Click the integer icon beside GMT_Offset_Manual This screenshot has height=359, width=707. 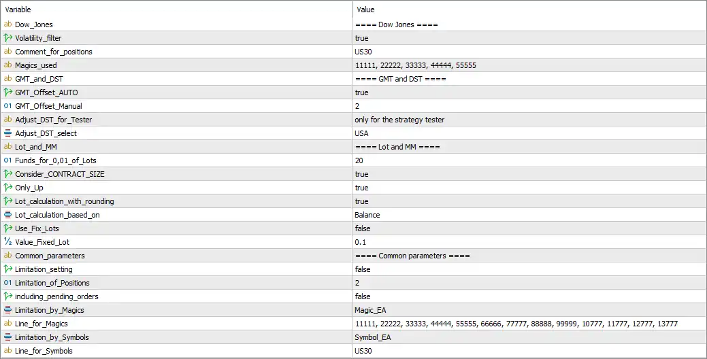7,106
